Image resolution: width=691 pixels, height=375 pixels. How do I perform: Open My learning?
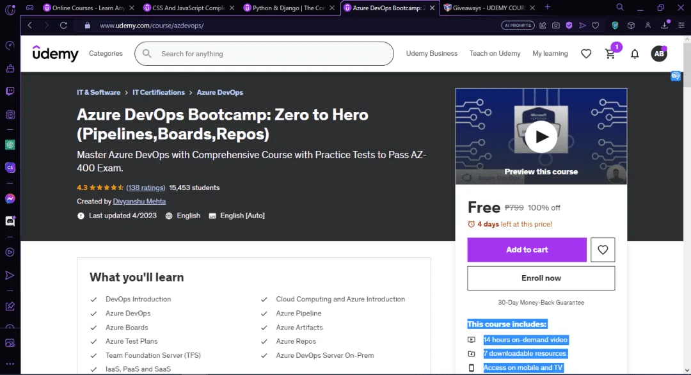pyautogui.click(x=550, y=53)
